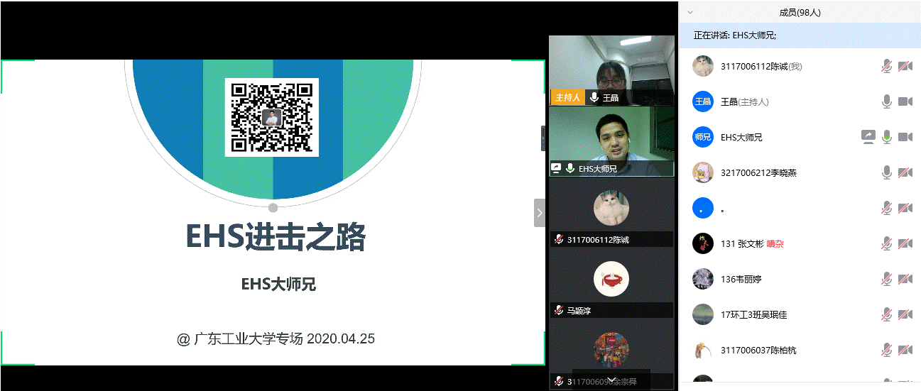The height and width of the screenshot is (391, 921).
Task: Toggle the camera-off icon for 136韦丽婷
Action: click(905, 279)
